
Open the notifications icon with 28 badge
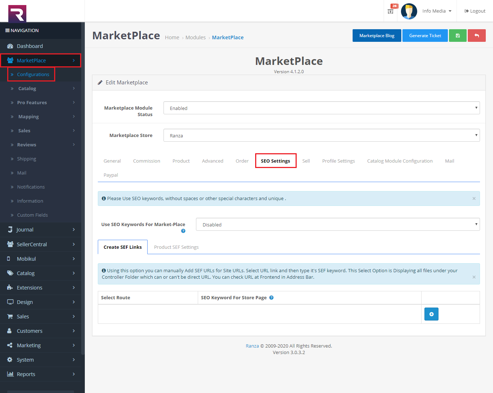[x=391, y=10]
